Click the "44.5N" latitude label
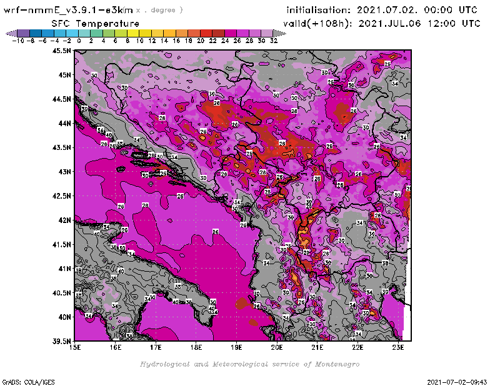 61,99
